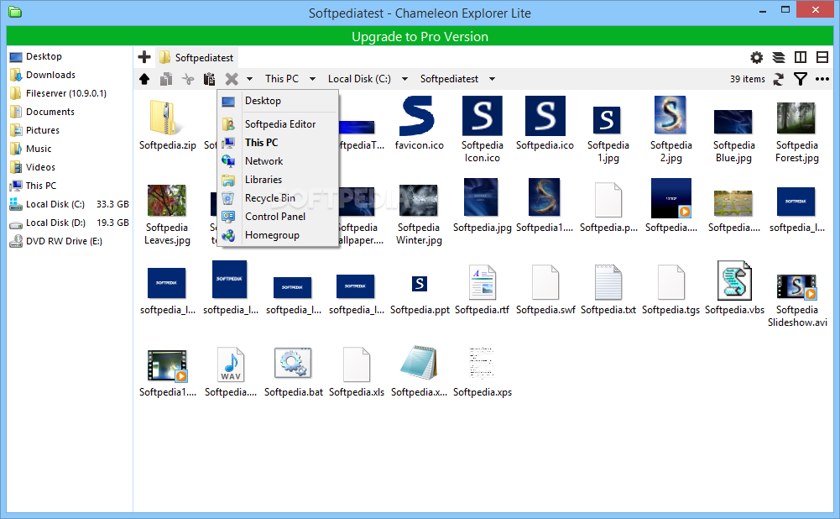Viewport: 840px width, 519px height.
Task: Refresh the folder contents
Action: pos(779,79)
